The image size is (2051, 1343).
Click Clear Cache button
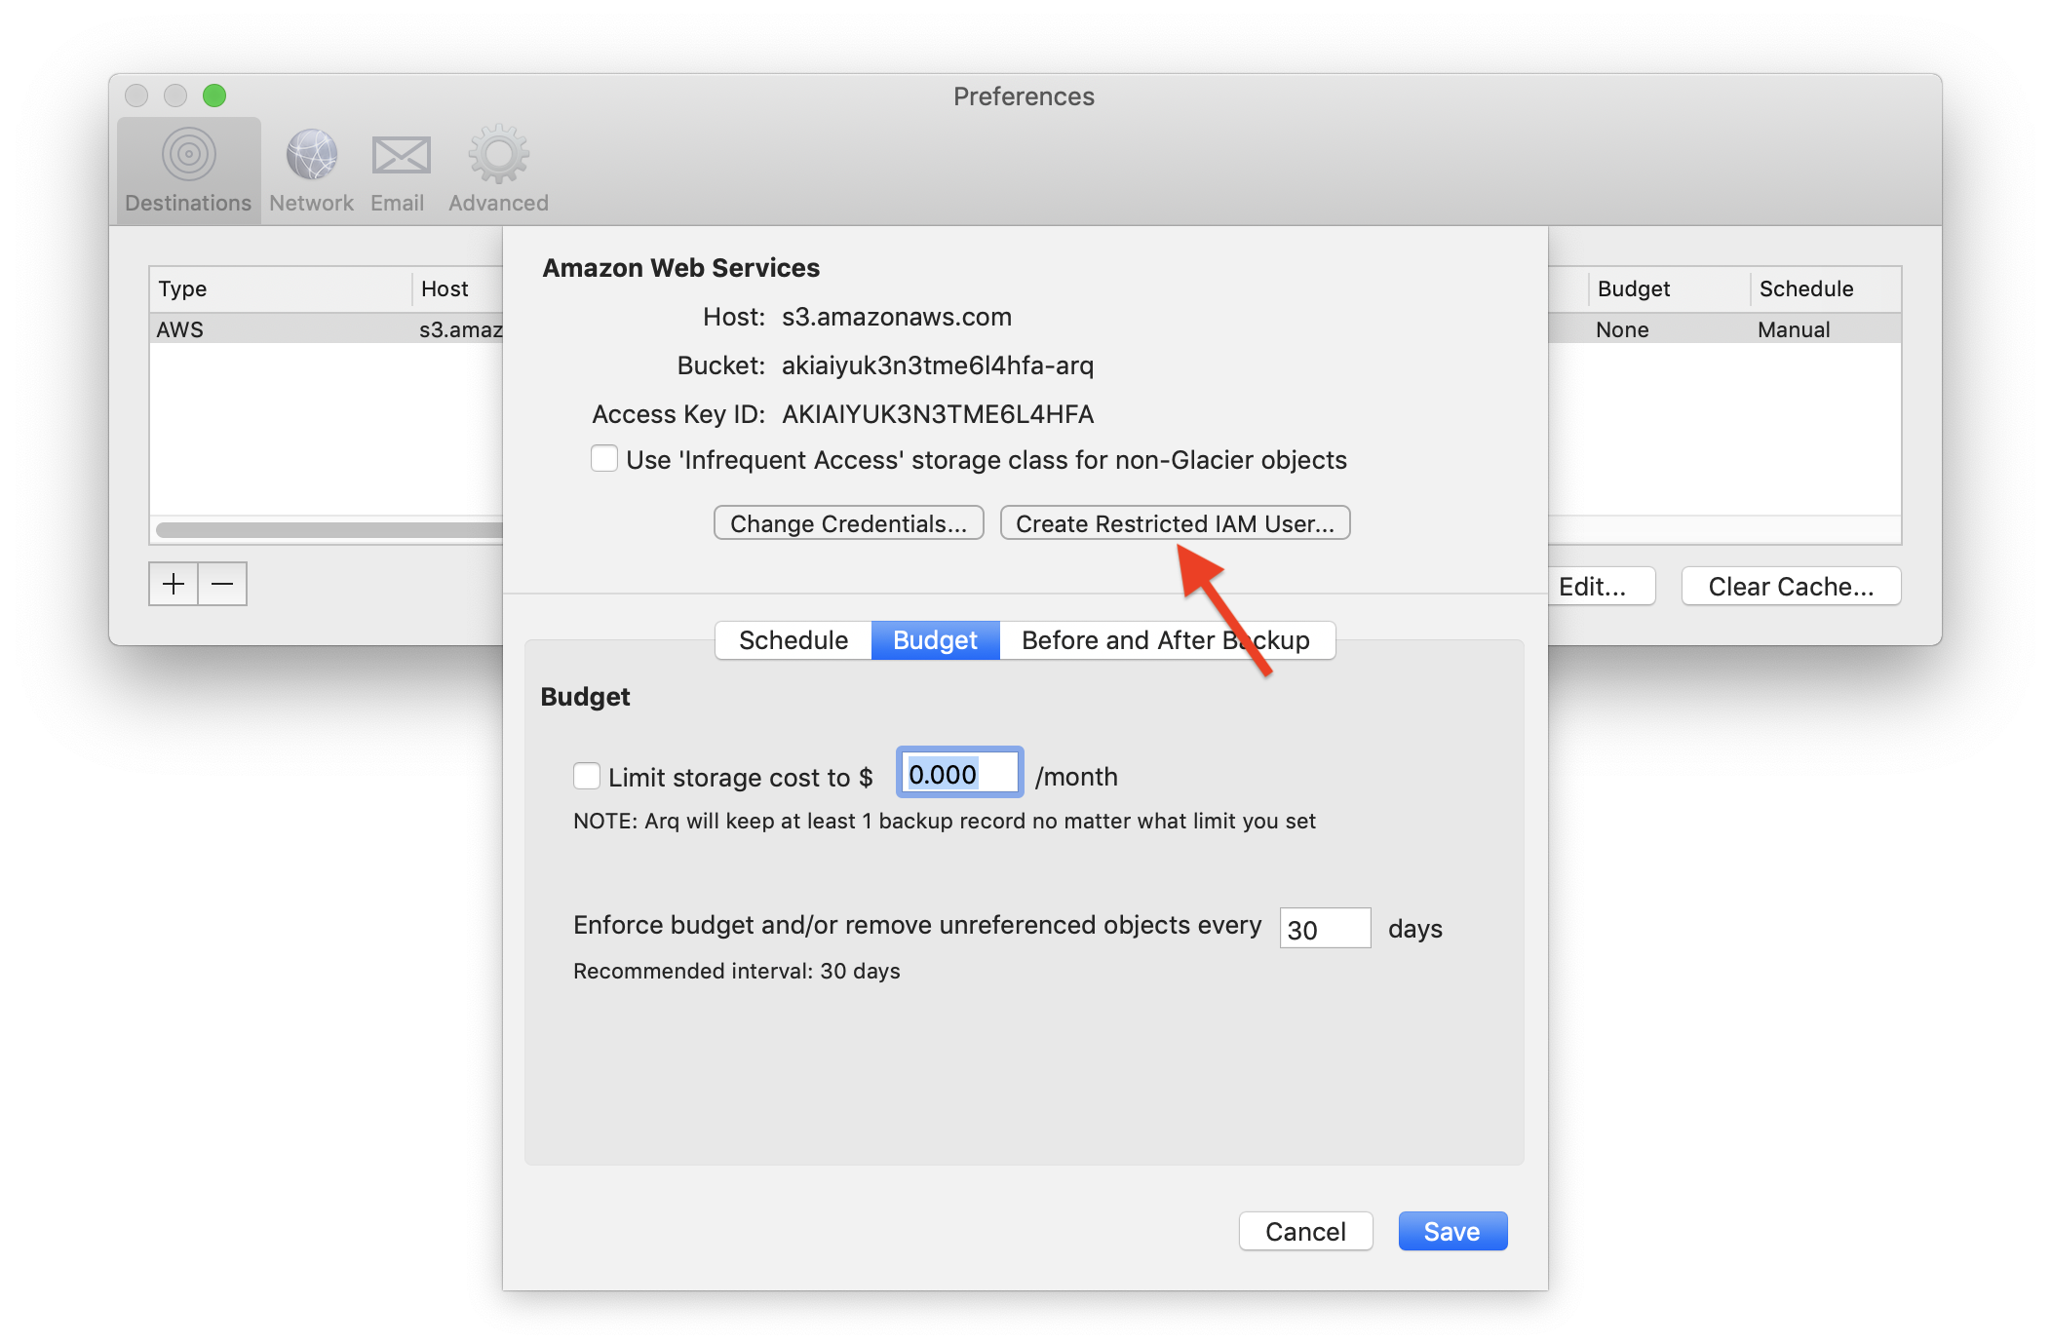(1791, 586)
